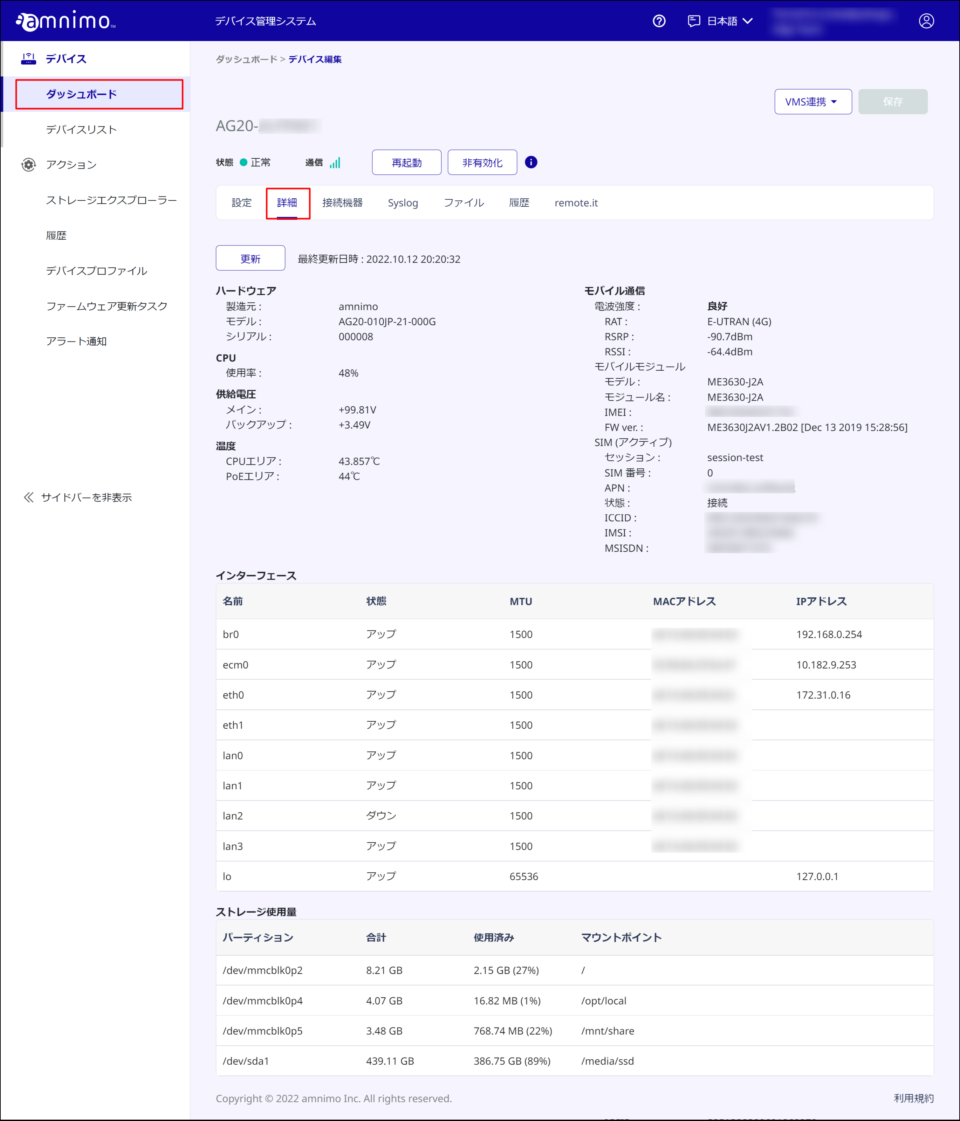
Task: Click the lo MTU value 65536
Action: (x=523, y=876)
